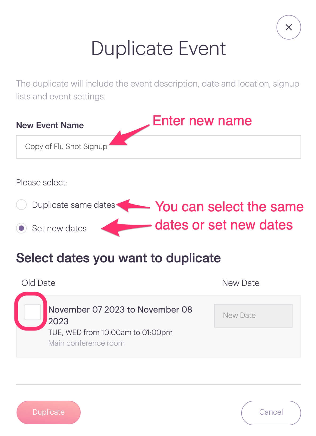Click the "Old Date" column header
The width and height of the screenshot is (316, 436).
tap(38, 283)
